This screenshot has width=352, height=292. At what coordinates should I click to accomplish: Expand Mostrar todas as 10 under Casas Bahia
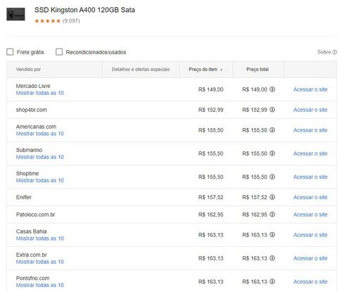(x=40, y=239)
